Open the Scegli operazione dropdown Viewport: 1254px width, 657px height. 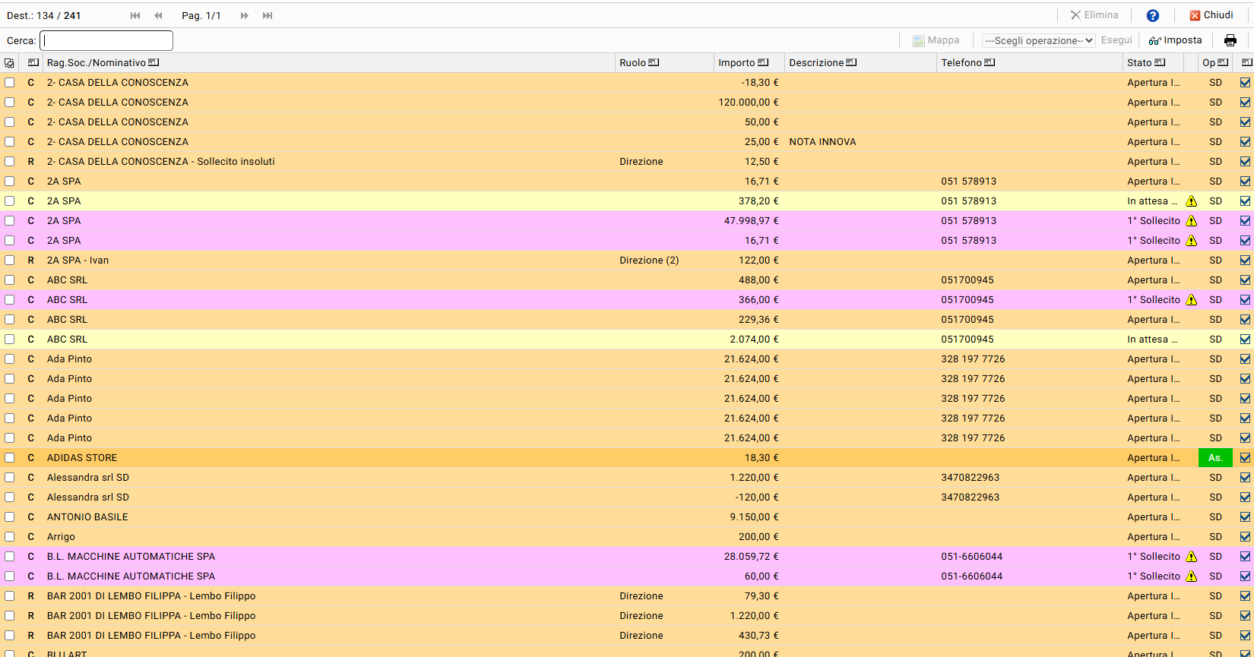coord(1038,40)
